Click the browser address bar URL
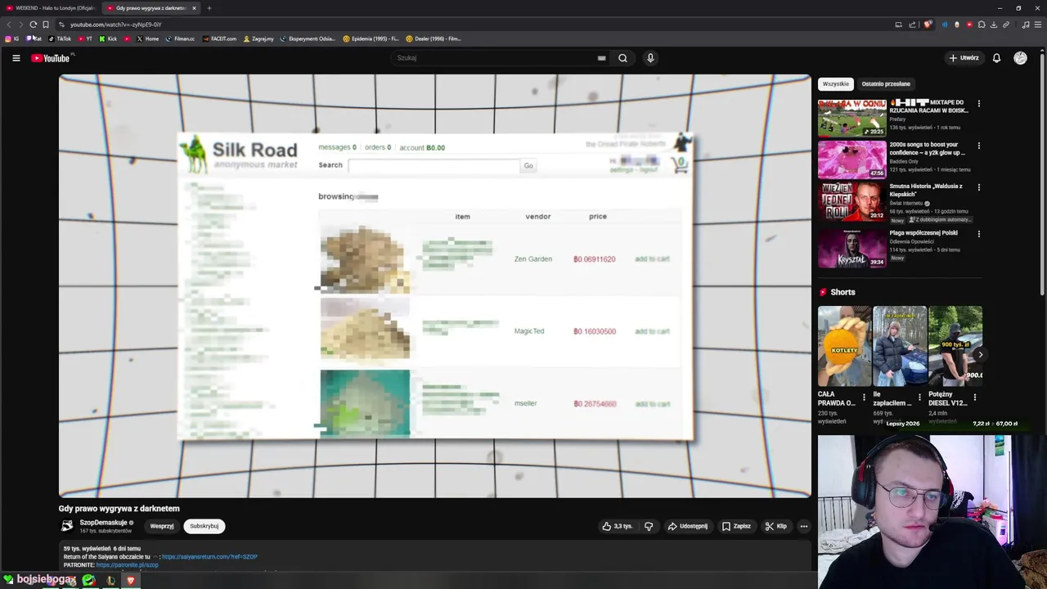 tap(115, 25)
